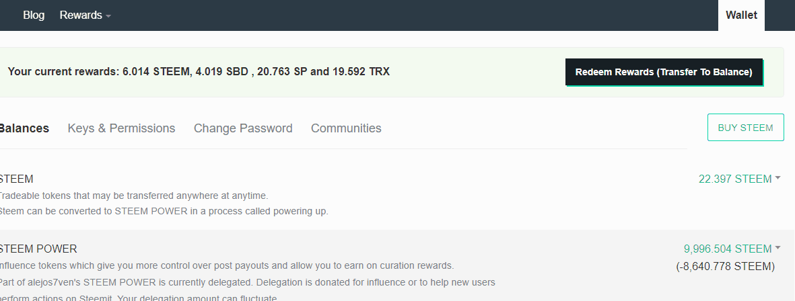Expand the Rewards dropdown menu

click(85, 15)
